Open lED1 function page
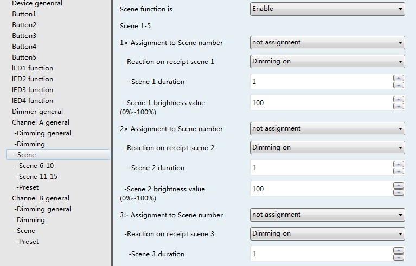This screenshot has width=416, height=266. (33, 68)
